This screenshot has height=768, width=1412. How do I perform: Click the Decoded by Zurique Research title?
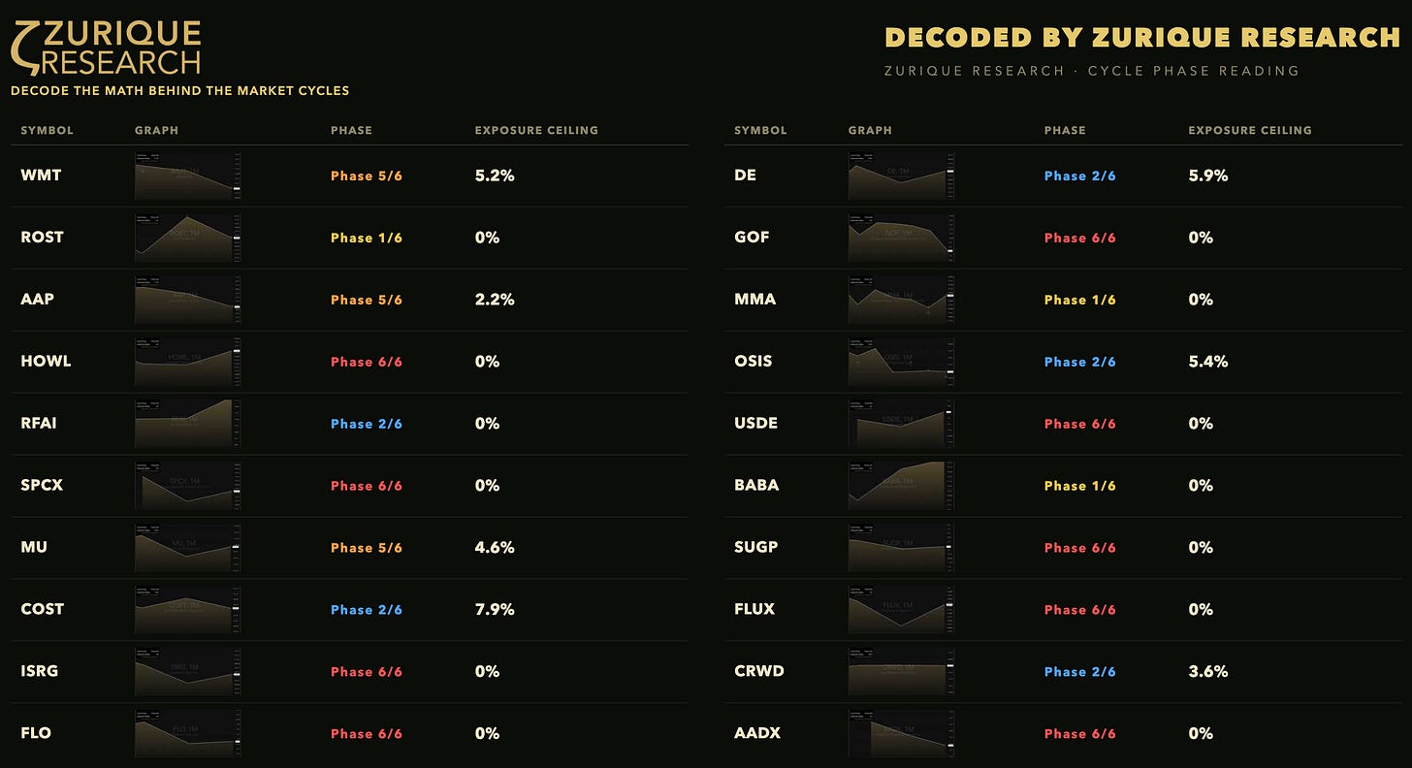point(1142,38)
